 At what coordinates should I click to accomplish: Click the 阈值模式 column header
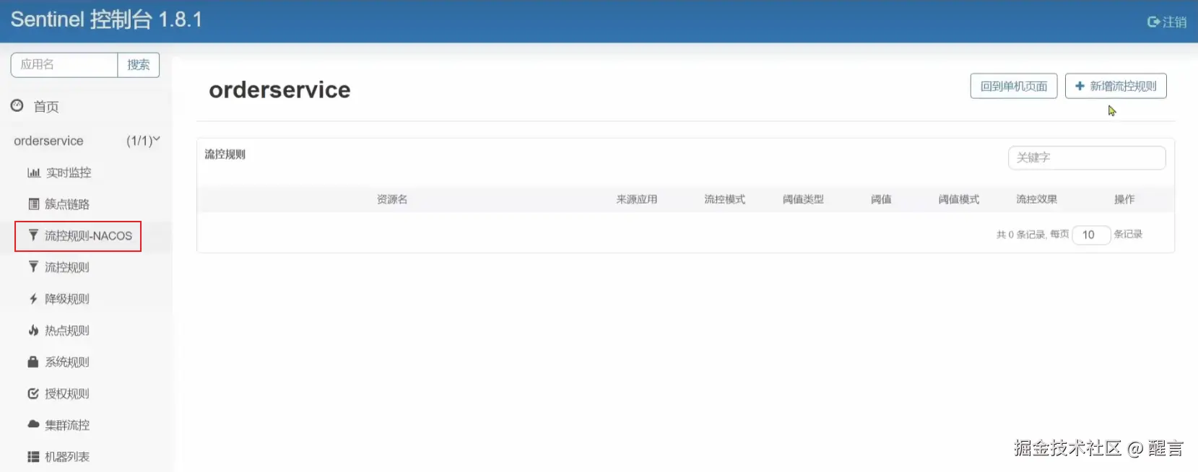tap(959, 199)
